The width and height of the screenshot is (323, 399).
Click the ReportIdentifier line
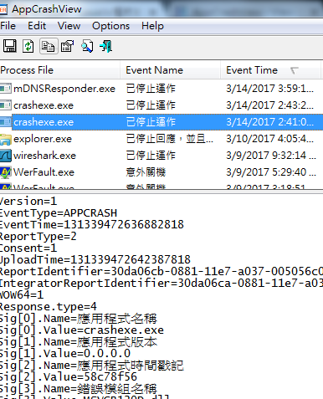pos(161,272)
